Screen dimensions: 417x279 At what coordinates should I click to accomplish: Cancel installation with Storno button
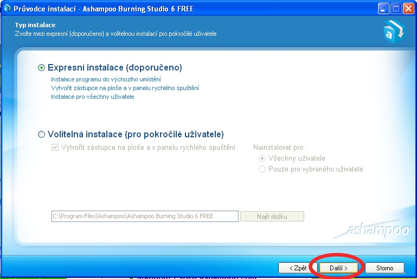pyautogui.click(x=384, y=268)
